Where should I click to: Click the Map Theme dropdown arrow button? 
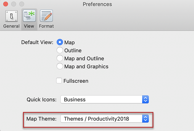click(x=145, y=119)
